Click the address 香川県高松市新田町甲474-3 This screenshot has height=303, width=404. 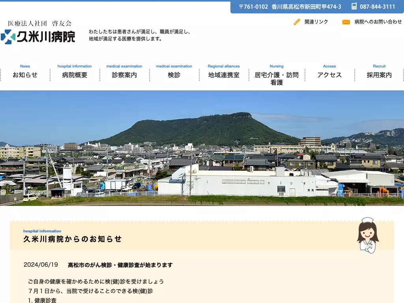(306, 7)
